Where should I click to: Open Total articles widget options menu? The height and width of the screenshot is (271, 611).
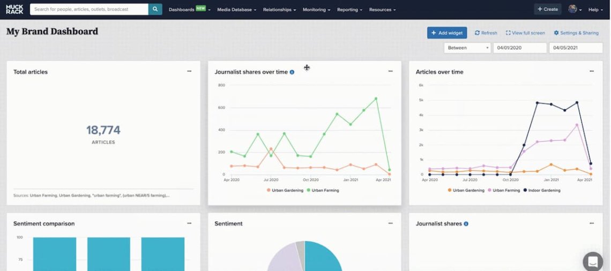(189, 71)
